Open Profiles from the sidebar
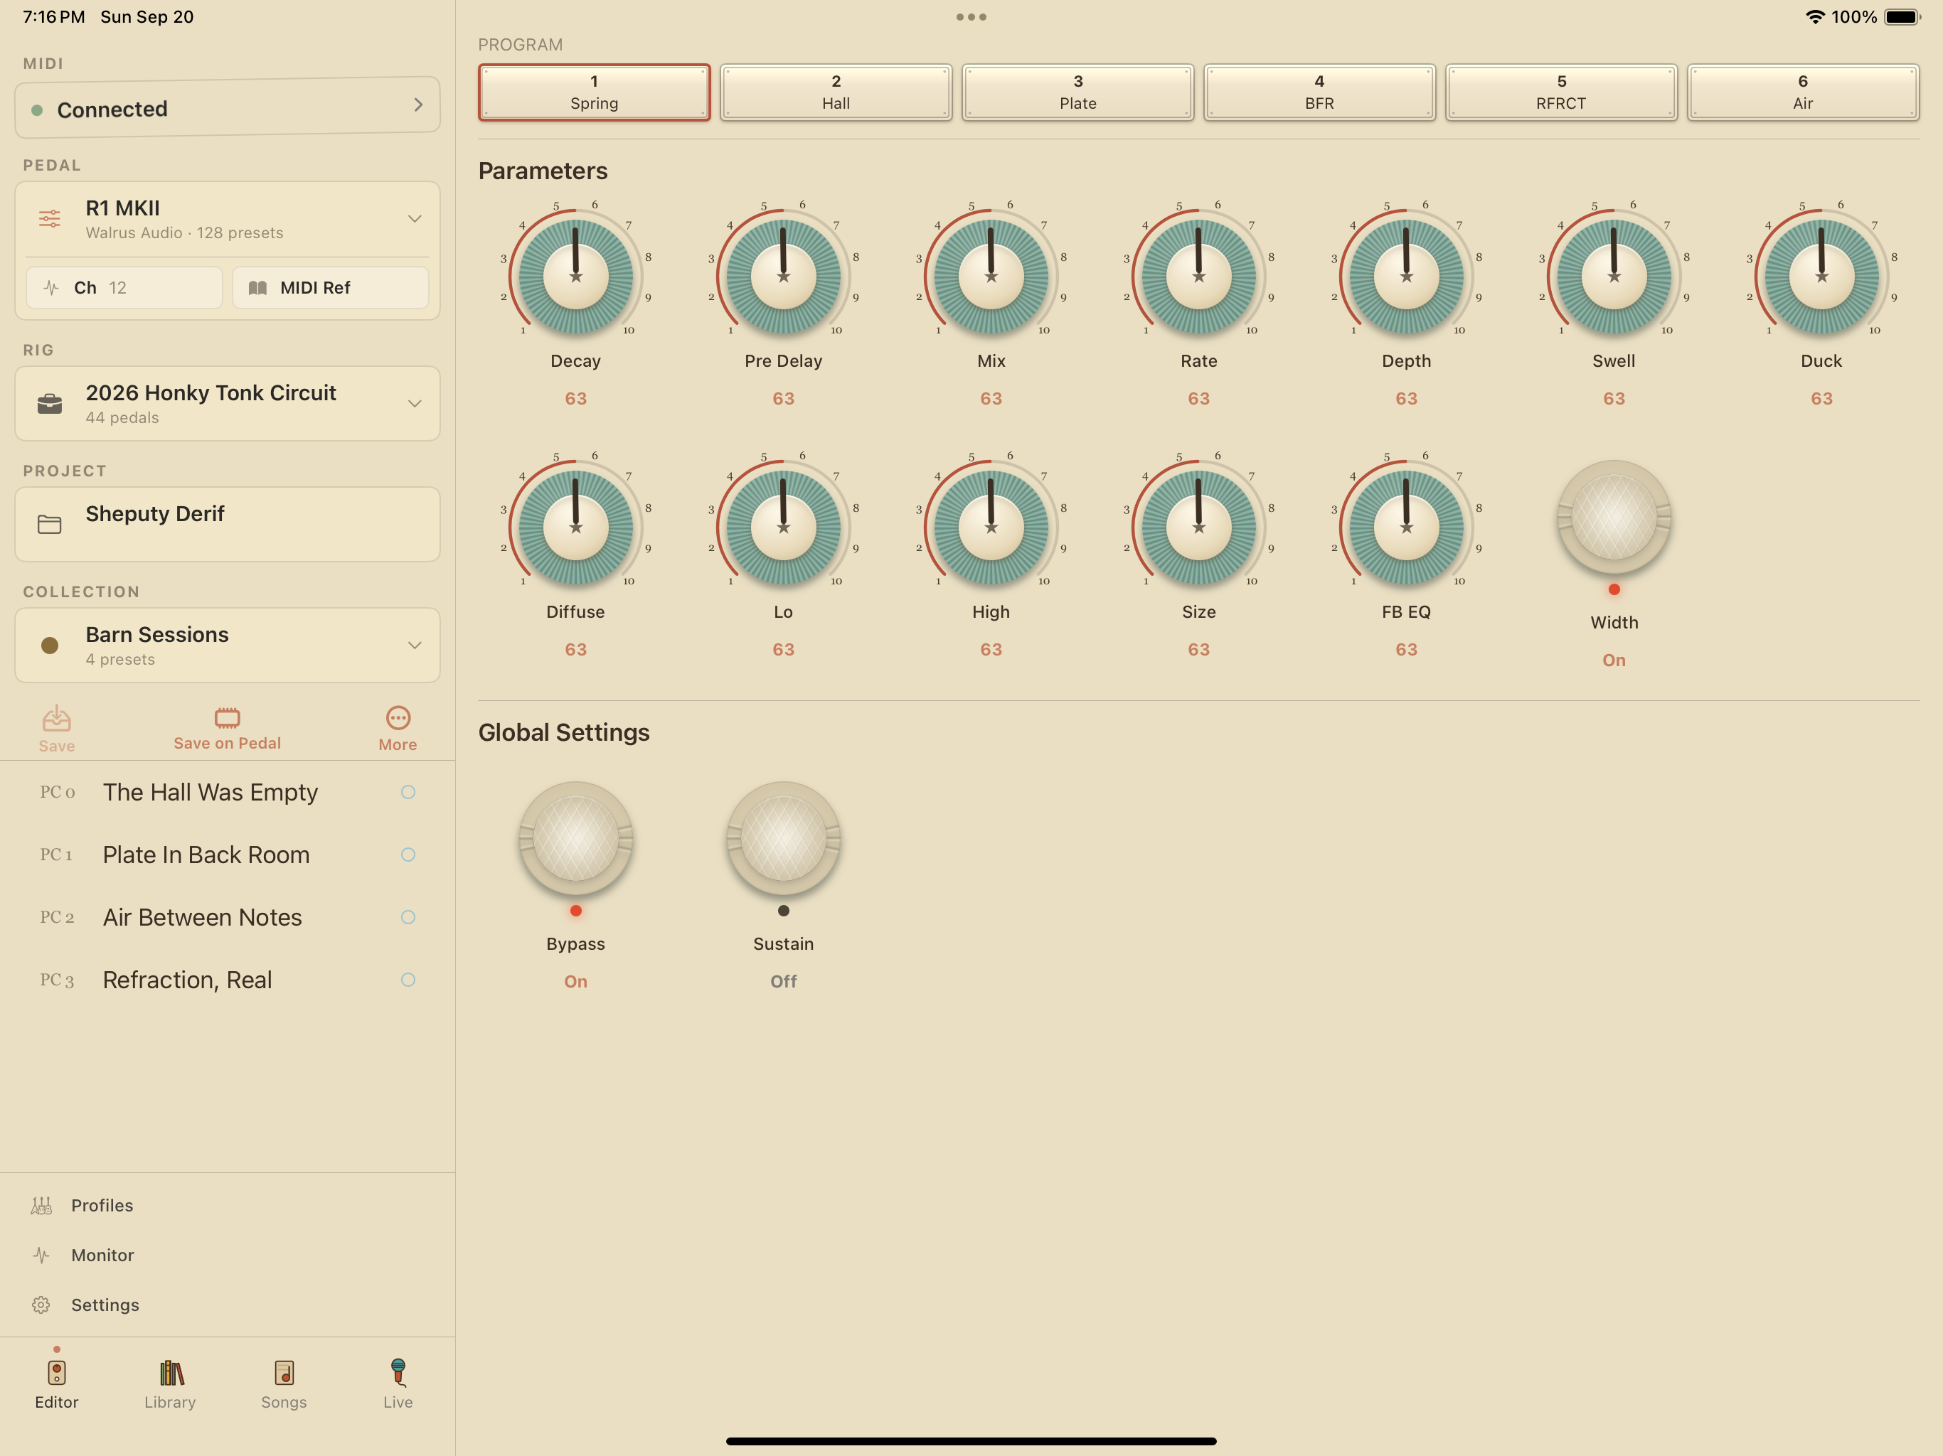1943x1456 pixels. [227, 1206]
